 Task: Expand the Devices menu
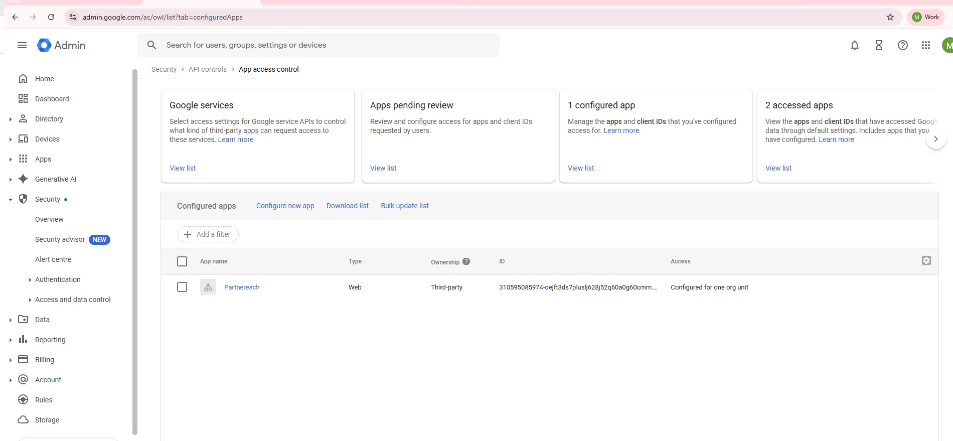coord(11,139)
